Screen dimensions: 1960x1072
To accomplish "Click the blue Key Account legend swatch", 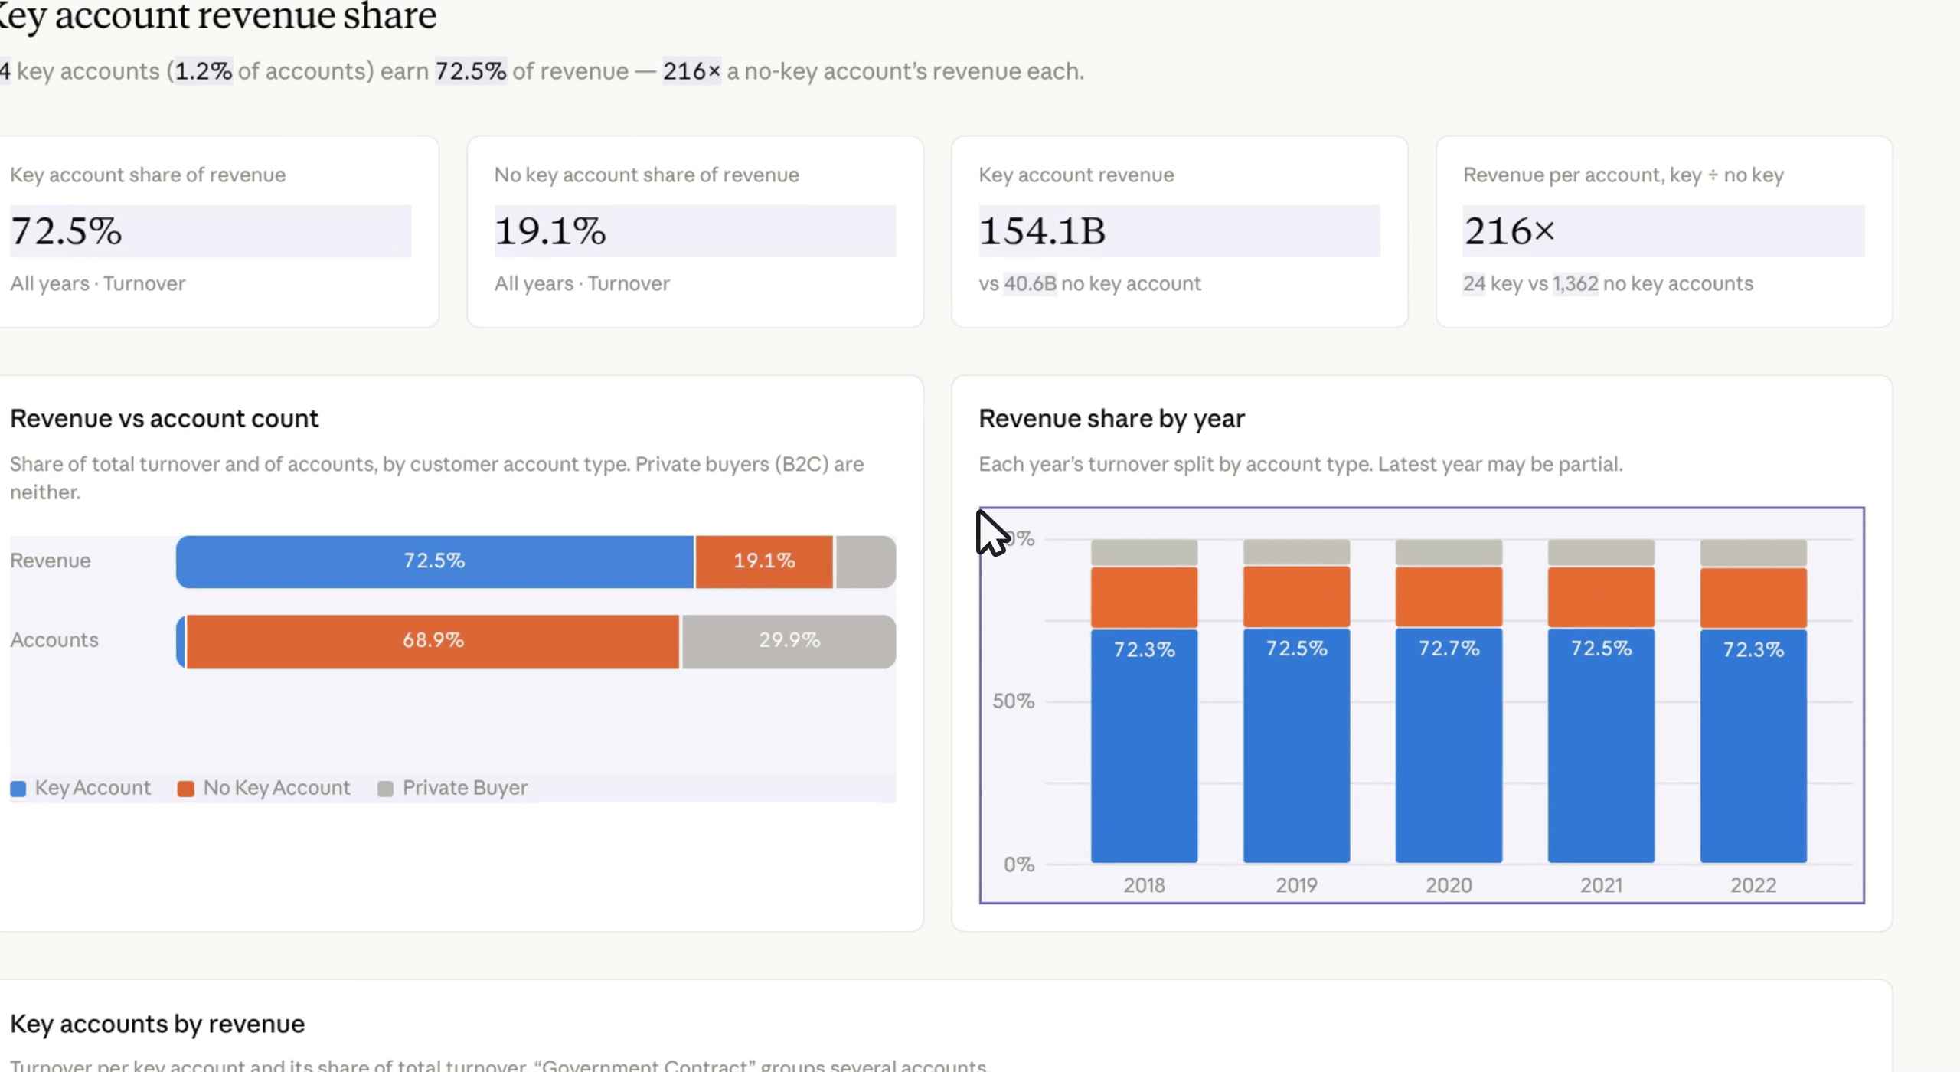I will [18, 789].
